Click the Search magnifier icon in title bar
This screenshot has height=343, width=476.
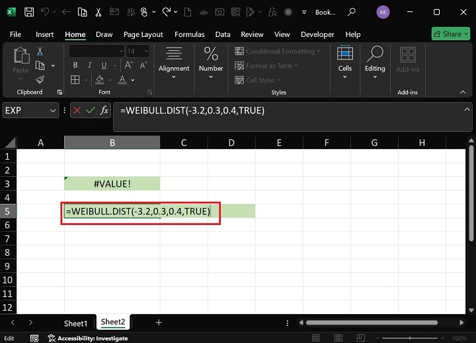tap(351, 12)
